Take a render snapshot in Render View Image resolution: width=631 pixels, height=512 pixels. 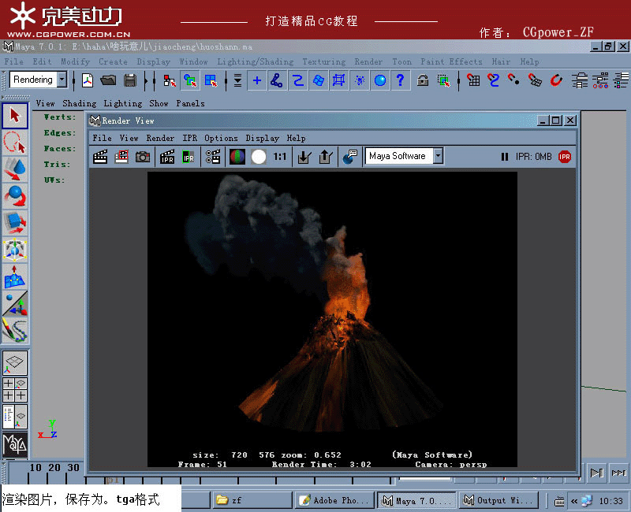tap(142, 156)
